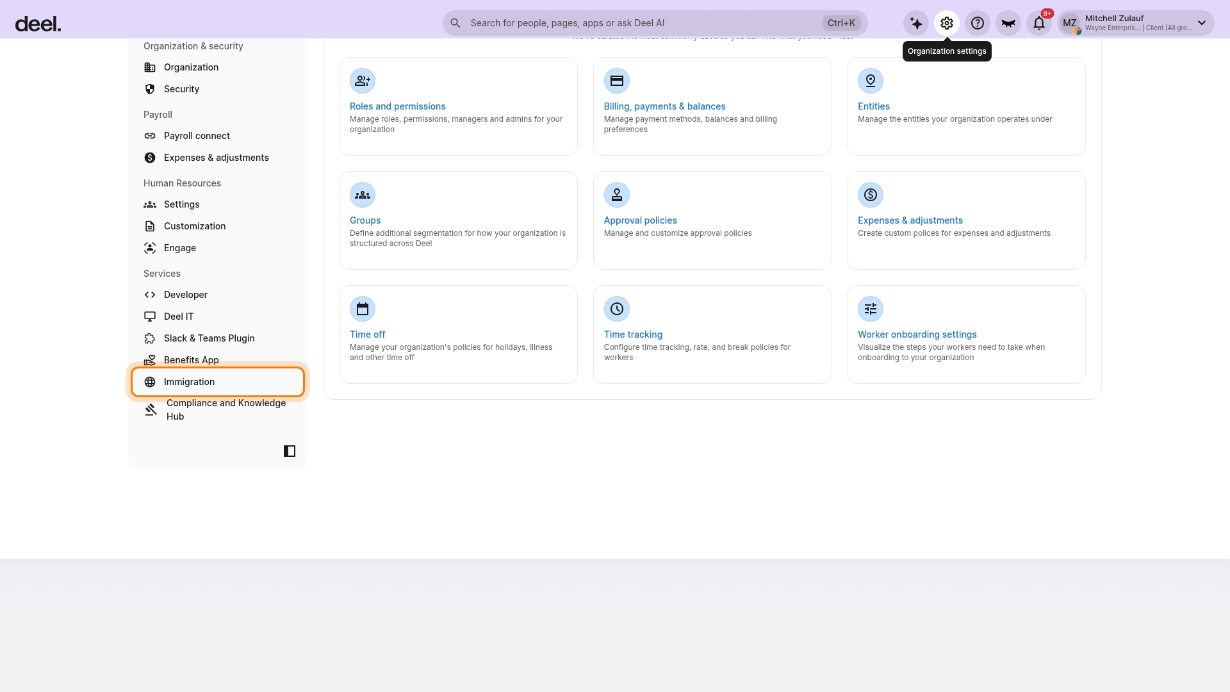Open Time off link

(x=367, y=334)
